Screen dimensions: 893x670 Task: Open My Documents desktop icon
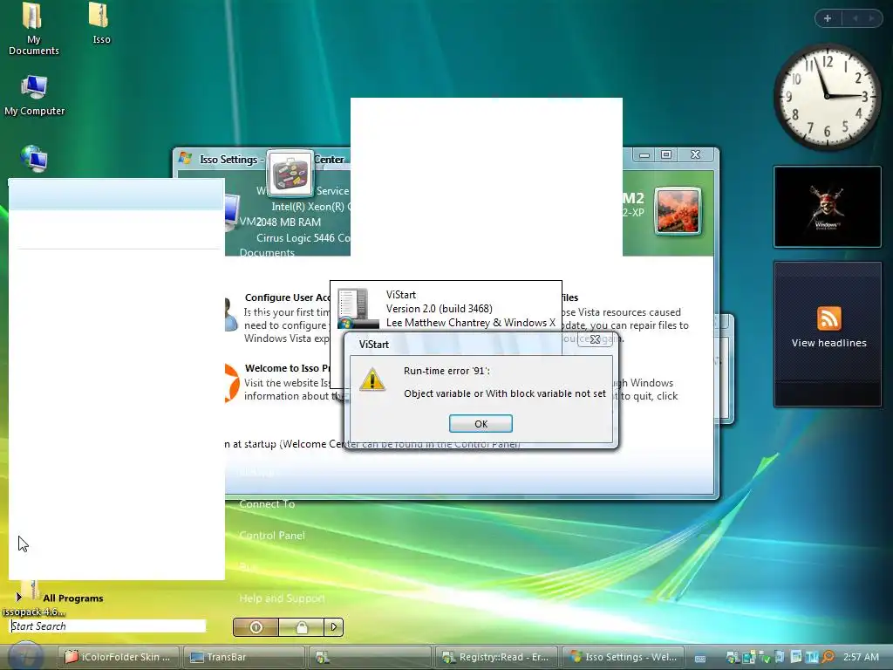[x=33, y=29]
